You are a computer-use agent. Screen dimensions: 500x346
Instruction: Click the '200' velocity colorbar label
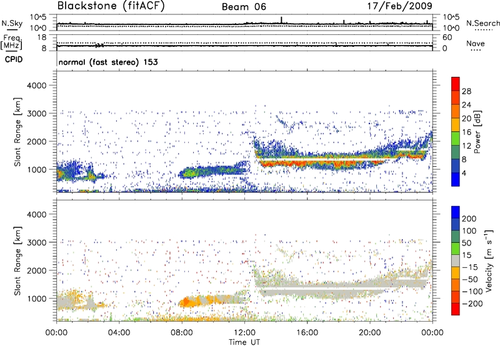point(469,219)
